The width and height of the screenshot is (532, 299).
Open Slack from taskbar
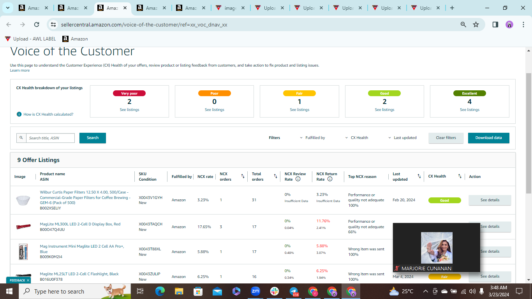pyautogui.click(x=275, y=291)
